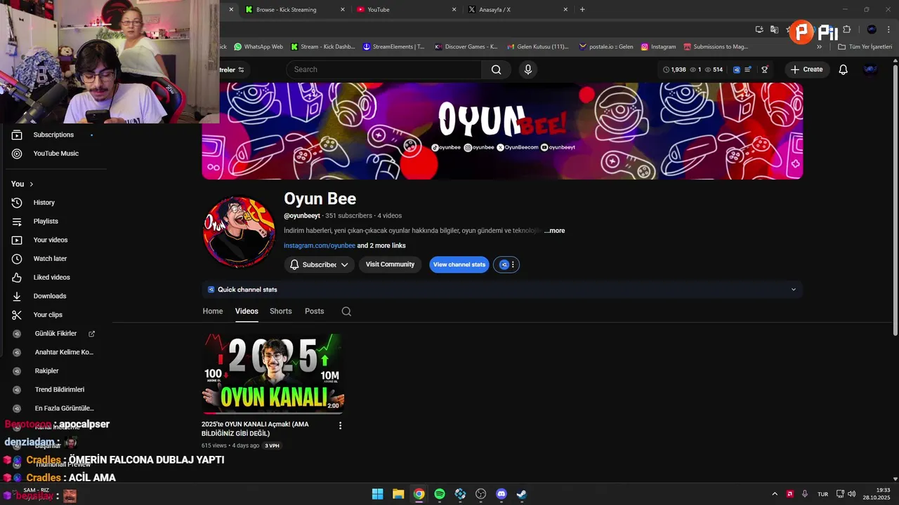
Task: Click into the YouTube search field
Action: coord(383,69)
